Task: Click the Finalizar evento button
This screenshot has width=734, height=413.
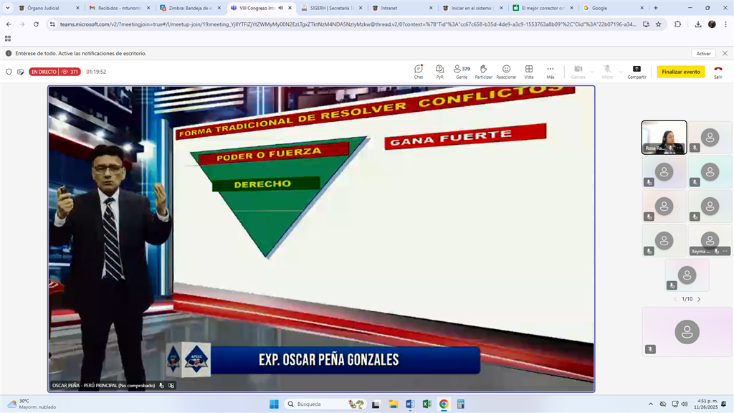Action: pos(681,72)
